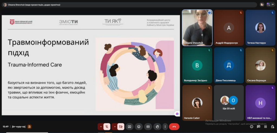Open the three-dot more options menu
Viewport: 277px width, 133px height.
click(165, 127)
